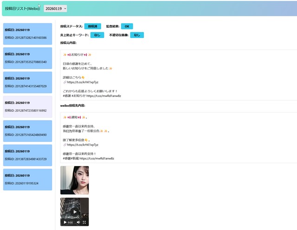Open the t.co/krhK1xpTyz link in weibo content
Viewport: 297px width, 230px height.
click(83, 144)
